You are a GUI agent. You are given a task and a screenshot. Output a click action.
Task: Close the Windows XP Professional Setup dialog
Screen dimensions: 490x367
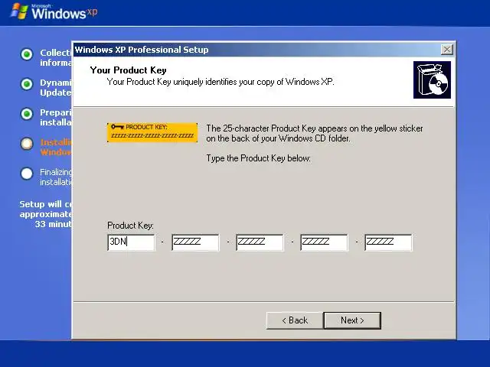tap(447, 49)
